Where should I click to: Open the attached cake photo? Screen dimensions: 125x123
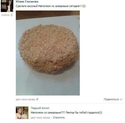48,53
